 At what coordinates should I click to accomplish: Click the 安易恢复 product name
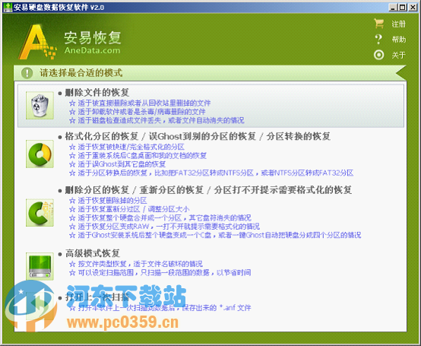[93, 37]
